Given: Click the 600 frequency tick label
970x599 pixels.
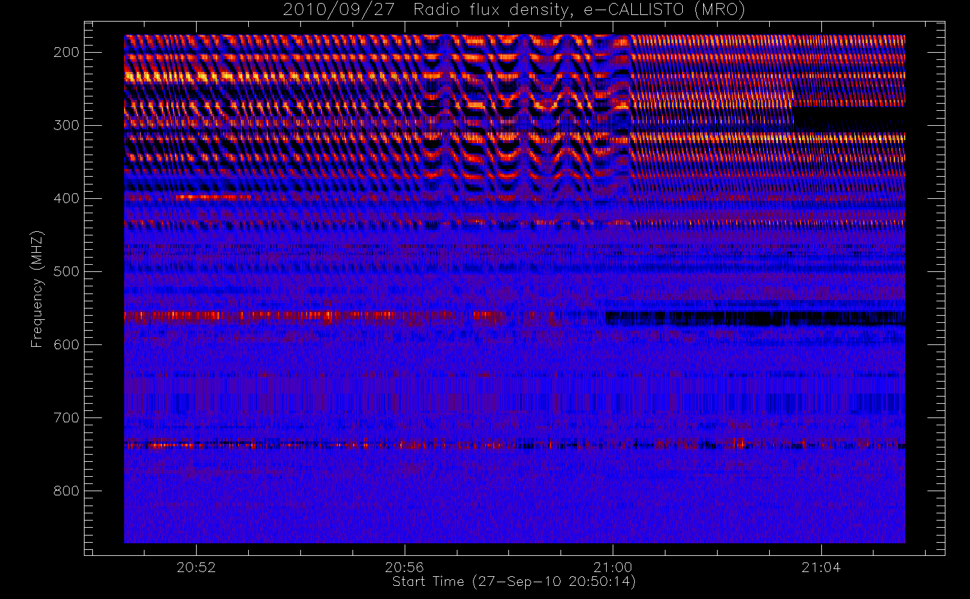Looking at the screenshot, I should (67, 344).
